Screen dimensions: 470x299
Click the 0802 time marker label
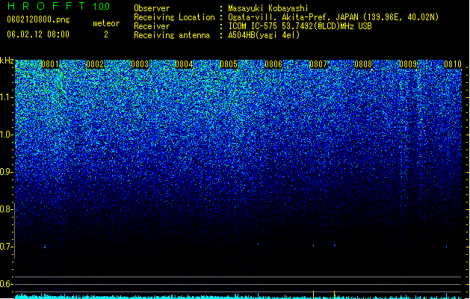point(95,64)
